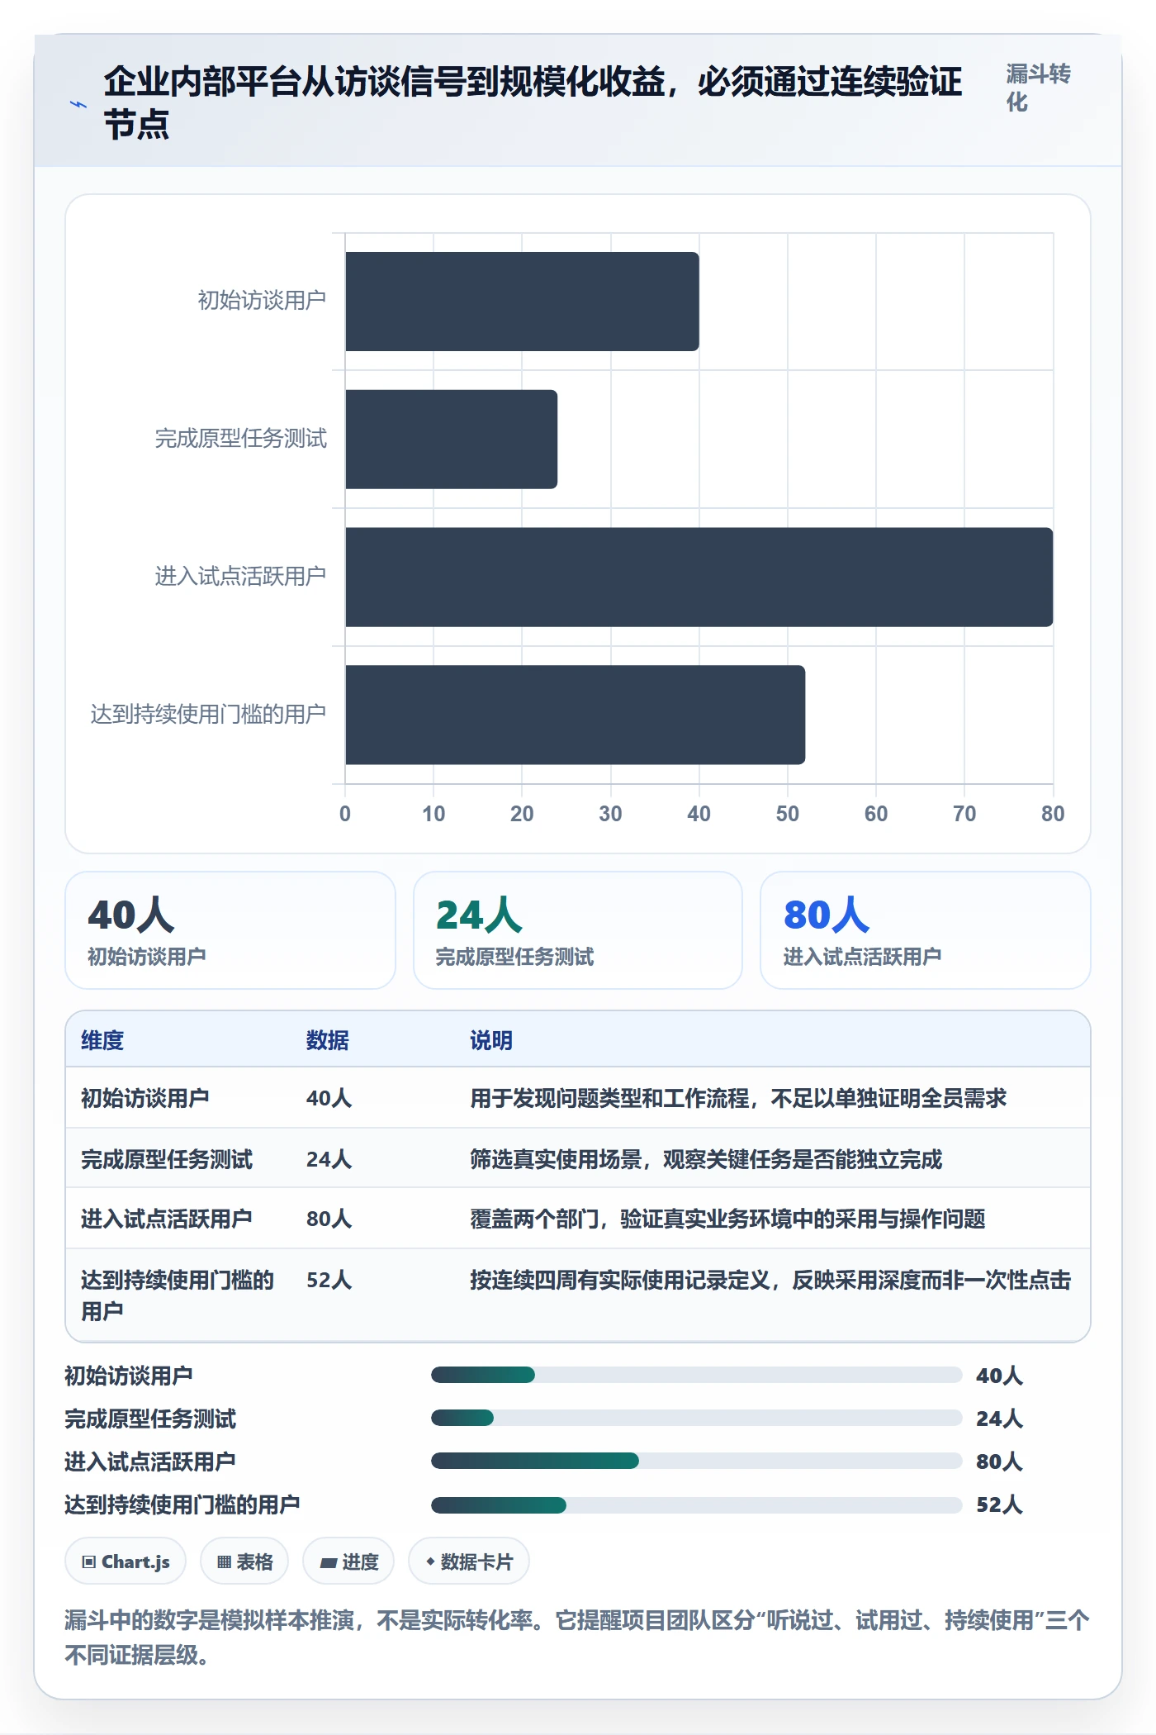1156x1735 pixels.
Task: Click the 完成原型任务测试 chart bar
Action: click(451, 440)
